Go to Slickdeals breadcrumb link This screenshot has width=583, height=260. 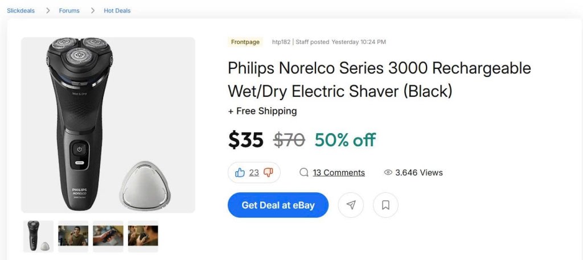point(21,11)
